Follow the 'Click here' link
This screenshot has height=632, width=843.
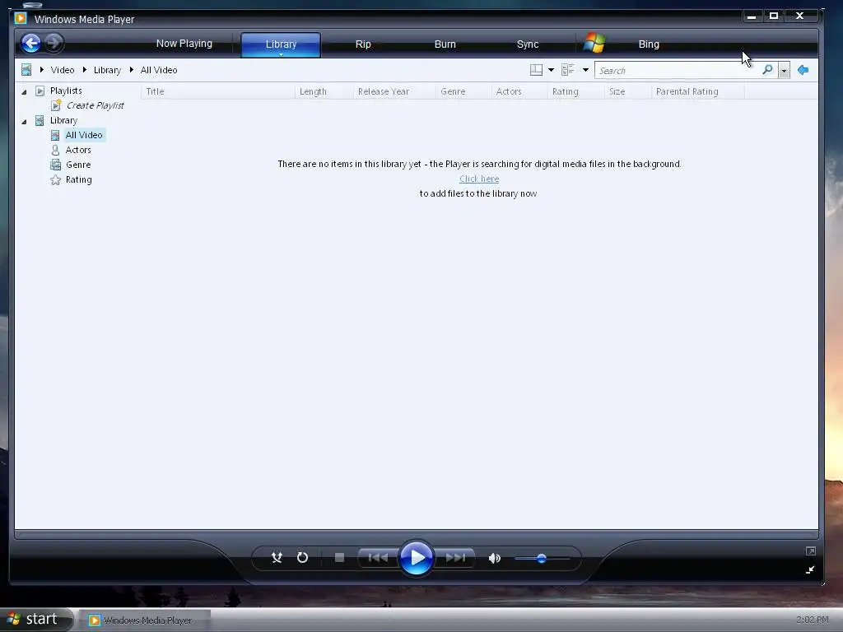tap(479, 179)
